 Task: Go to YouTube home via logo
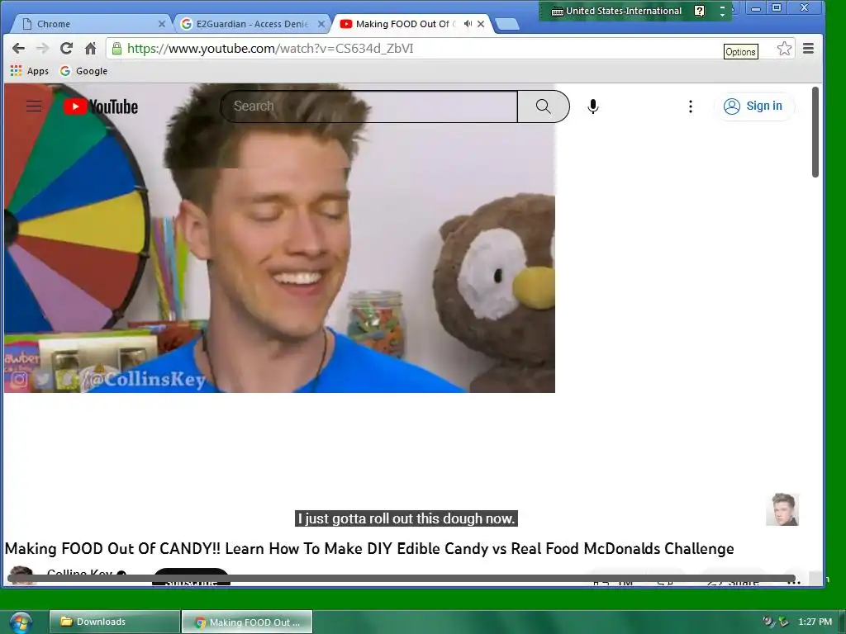coord(100,106)
